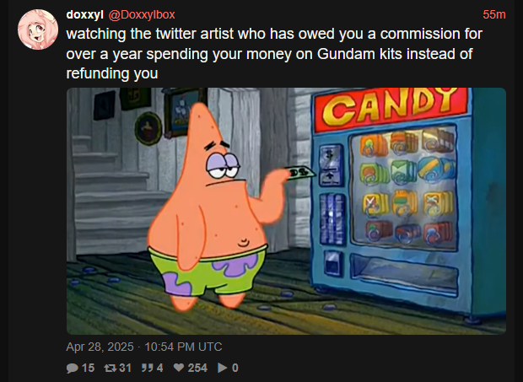Click Patrick's green and purple shorts
The image size is (523, 382).
tap(208, 271)
